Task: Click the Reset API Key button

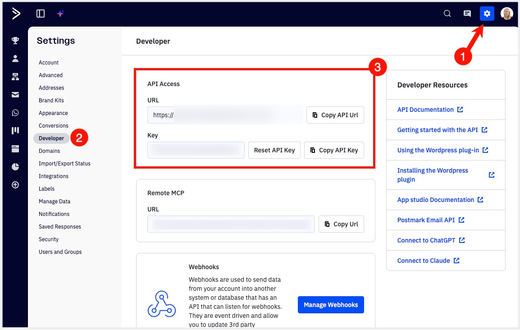Action: pos(274,150)
